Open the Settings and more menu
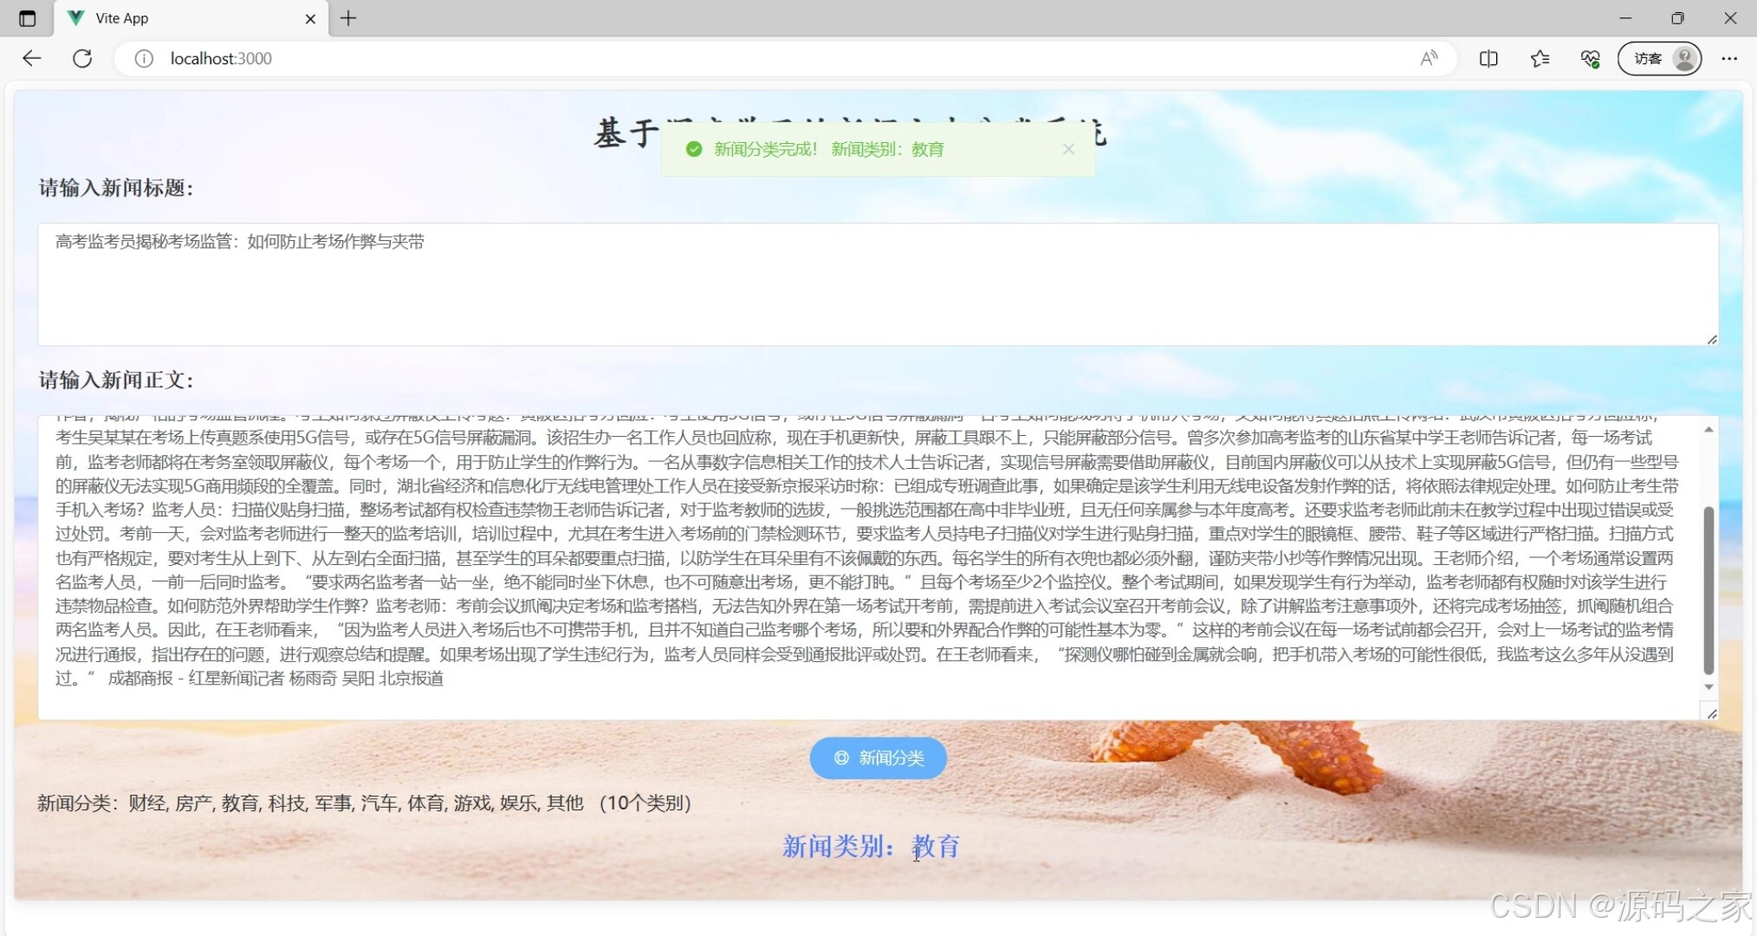The width and height of the screenshot is (1757, 936). tap(1729, 58)
